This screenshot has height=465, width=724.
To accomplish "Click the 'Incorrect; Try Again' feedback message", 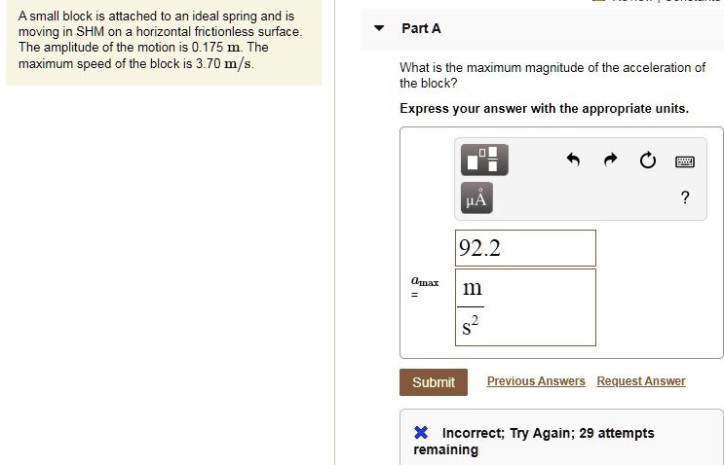I will tap(547, 433).
